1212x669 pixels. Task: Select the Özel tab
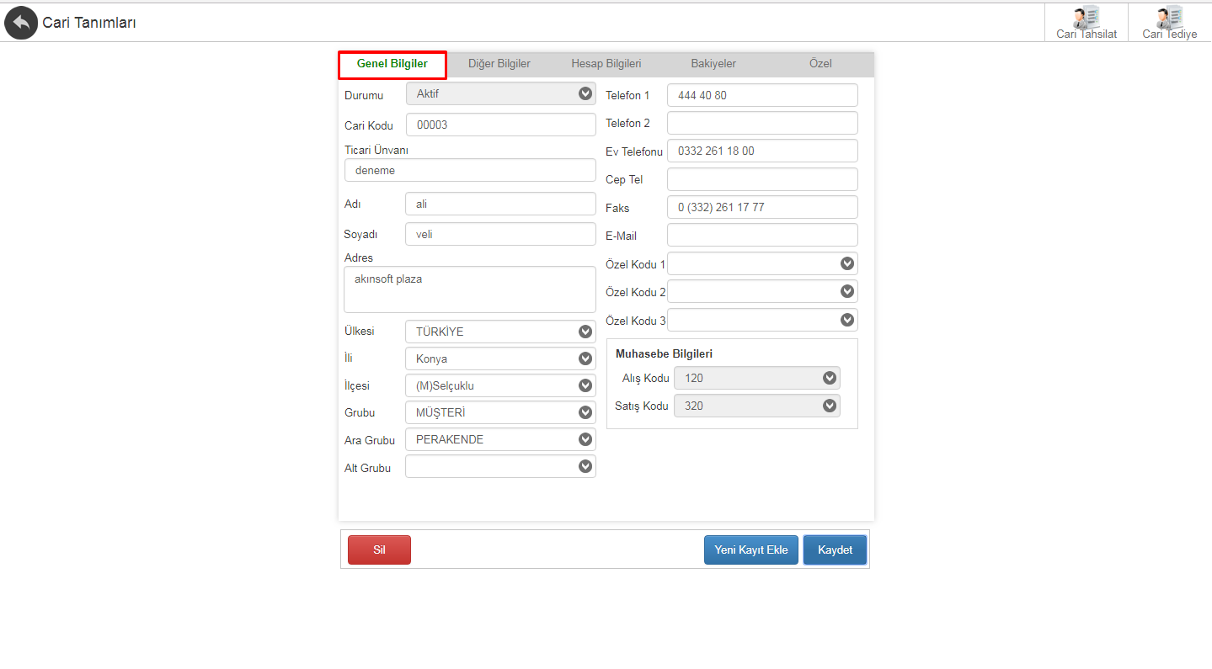pos(820,64)
